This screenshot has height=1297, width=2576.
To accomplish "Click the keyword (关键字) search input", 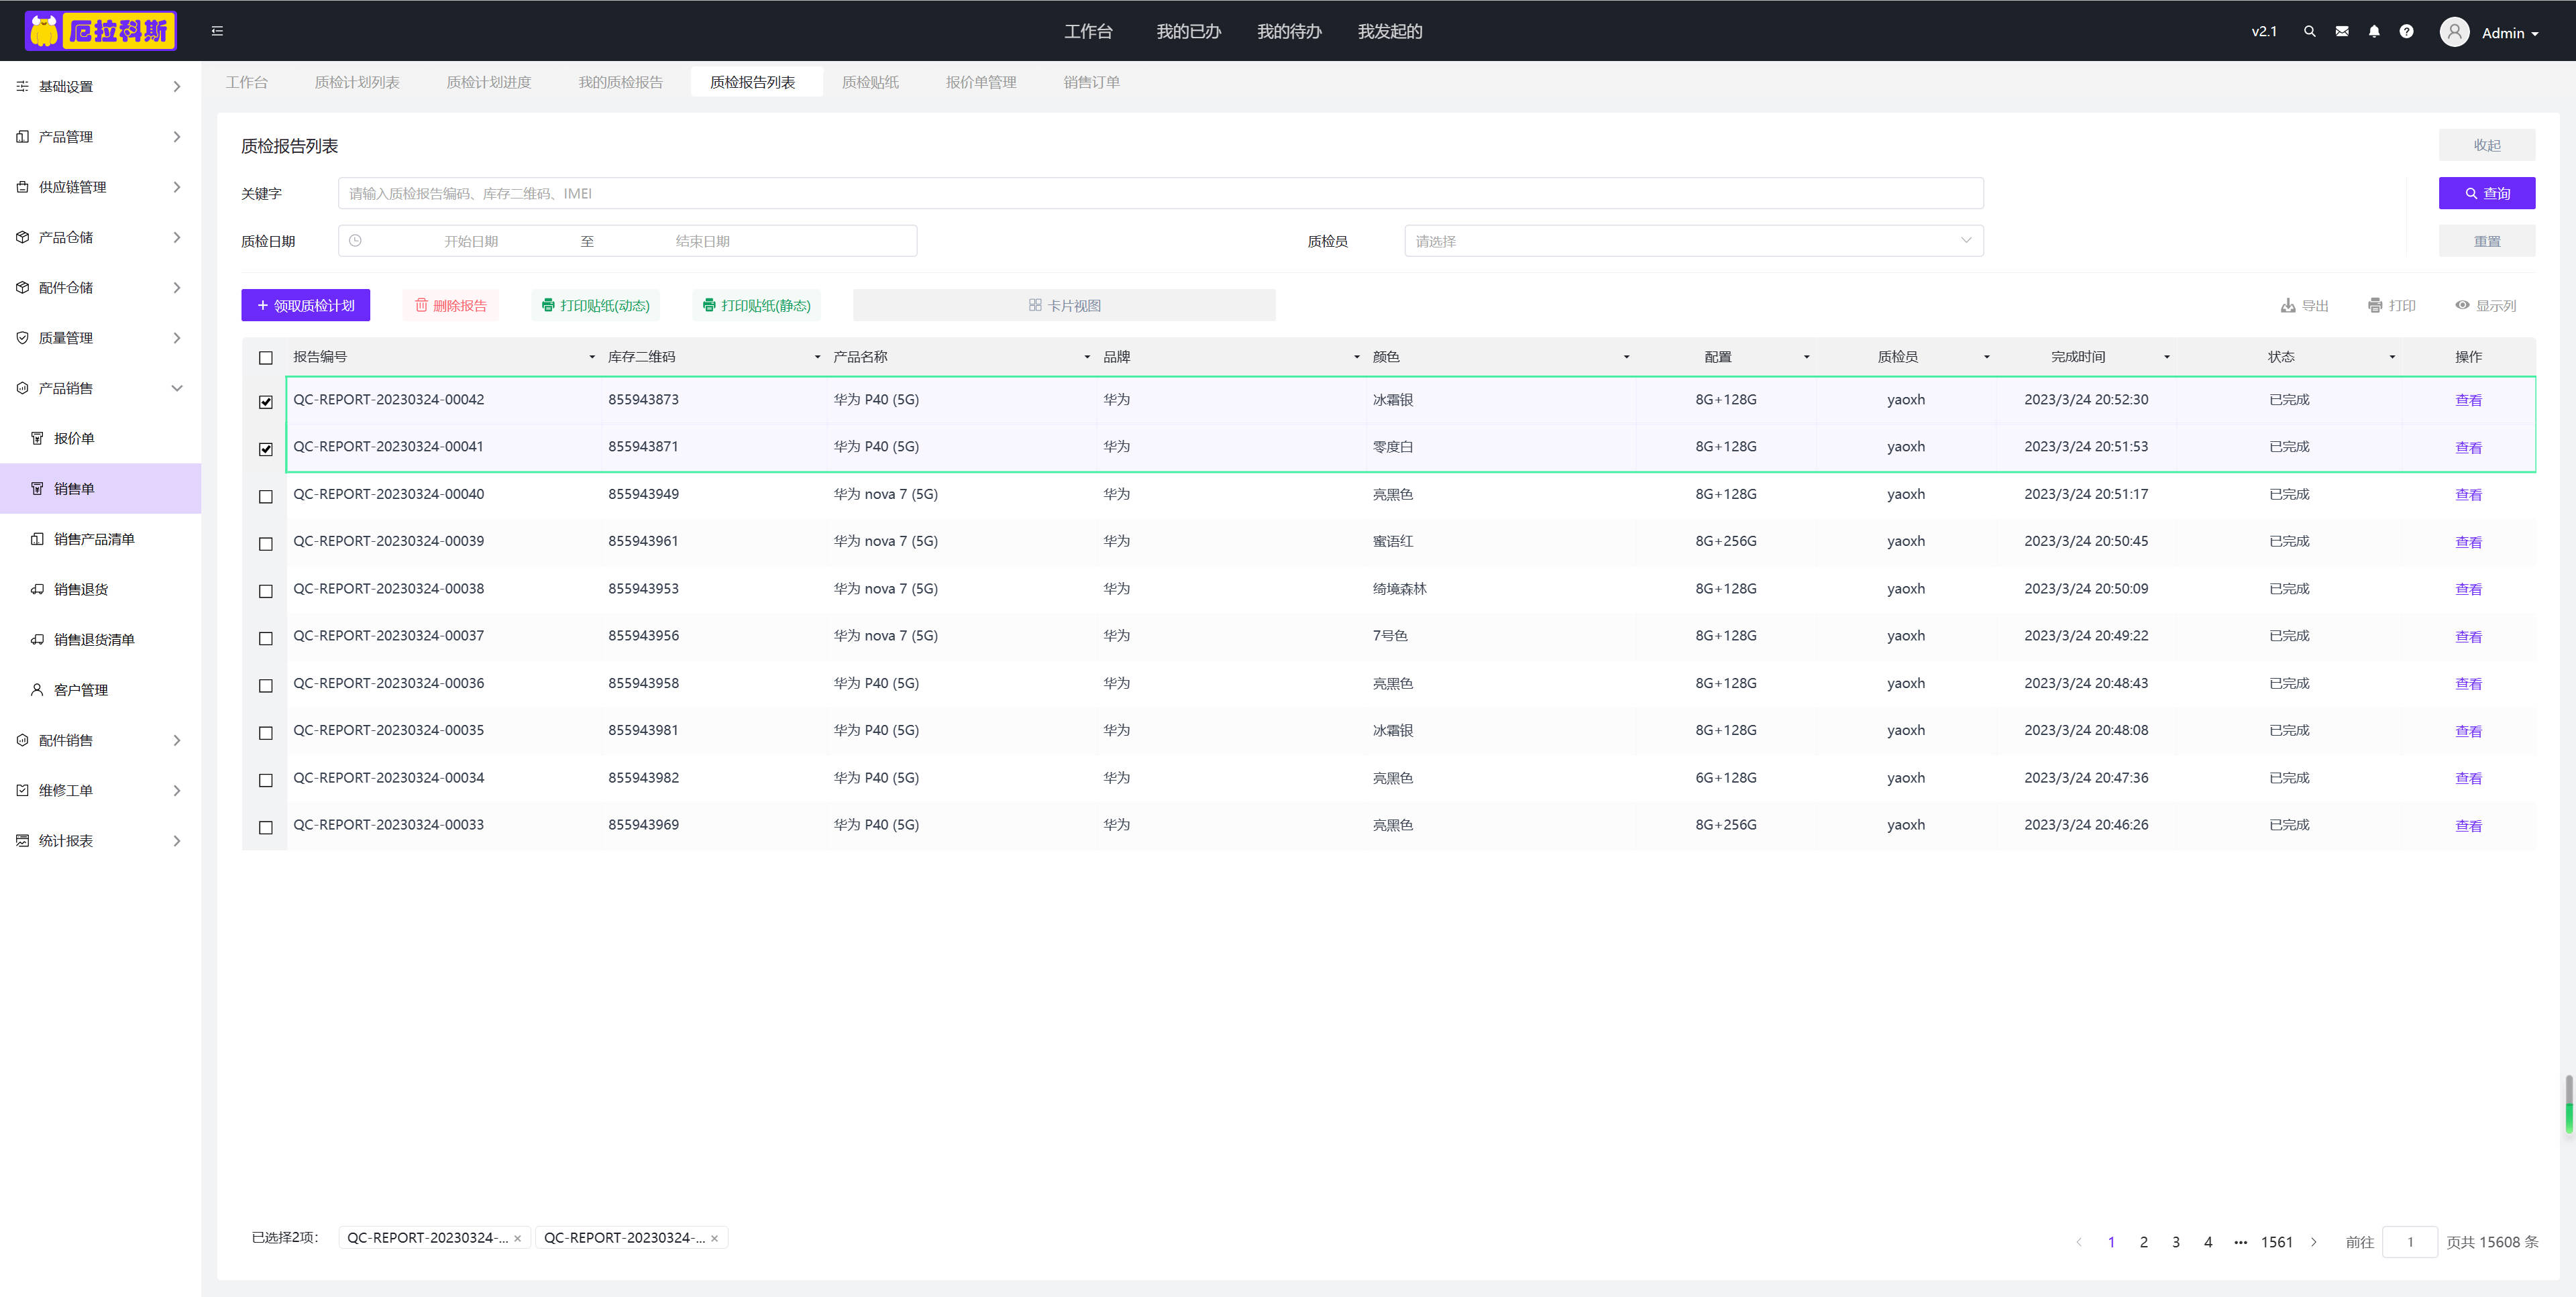I will point(1160,193).
